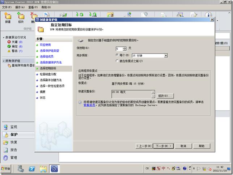Collapse the 所有保护组 tree section

click(3, 61)
